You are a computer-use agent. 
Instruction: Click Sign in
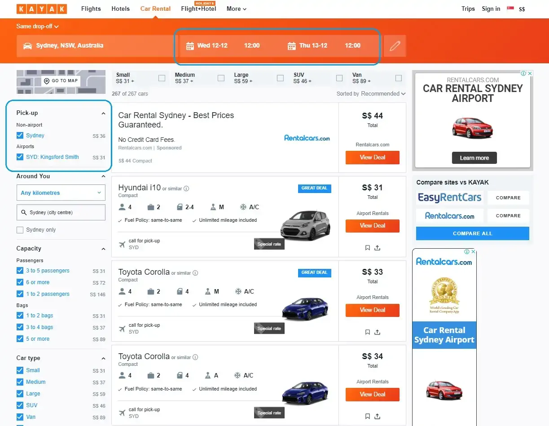coord(491,9)
